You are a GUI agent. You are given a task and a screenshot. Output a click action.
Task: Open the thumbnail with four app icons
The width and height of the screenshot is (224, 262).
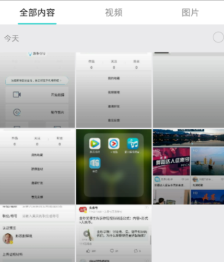point(114,166)
